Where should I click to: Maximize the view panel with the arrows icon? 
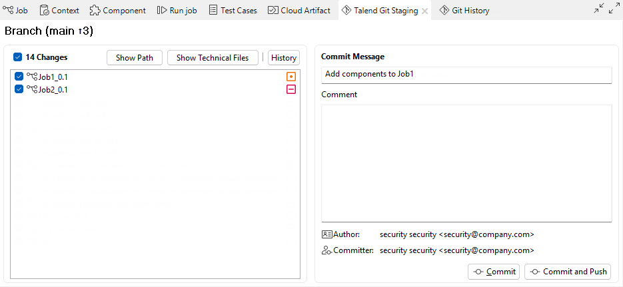[x=614, y=8]
